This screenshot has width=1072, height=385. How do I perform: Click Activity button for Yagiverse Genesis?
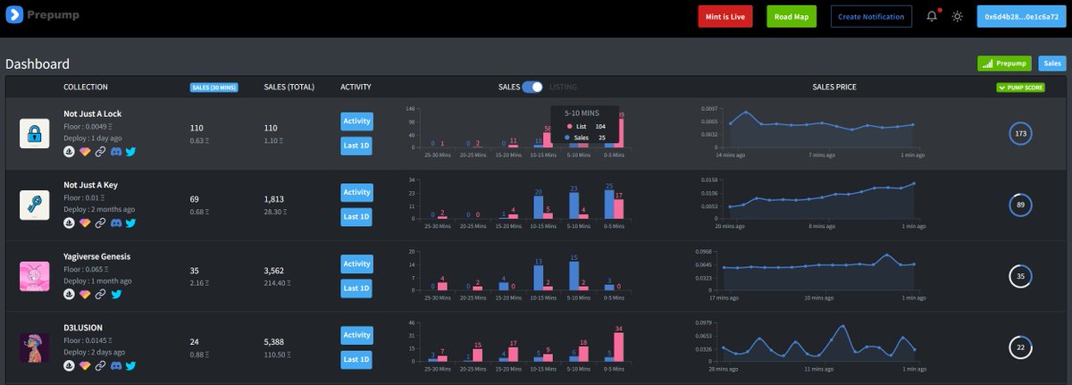(356, 264)
